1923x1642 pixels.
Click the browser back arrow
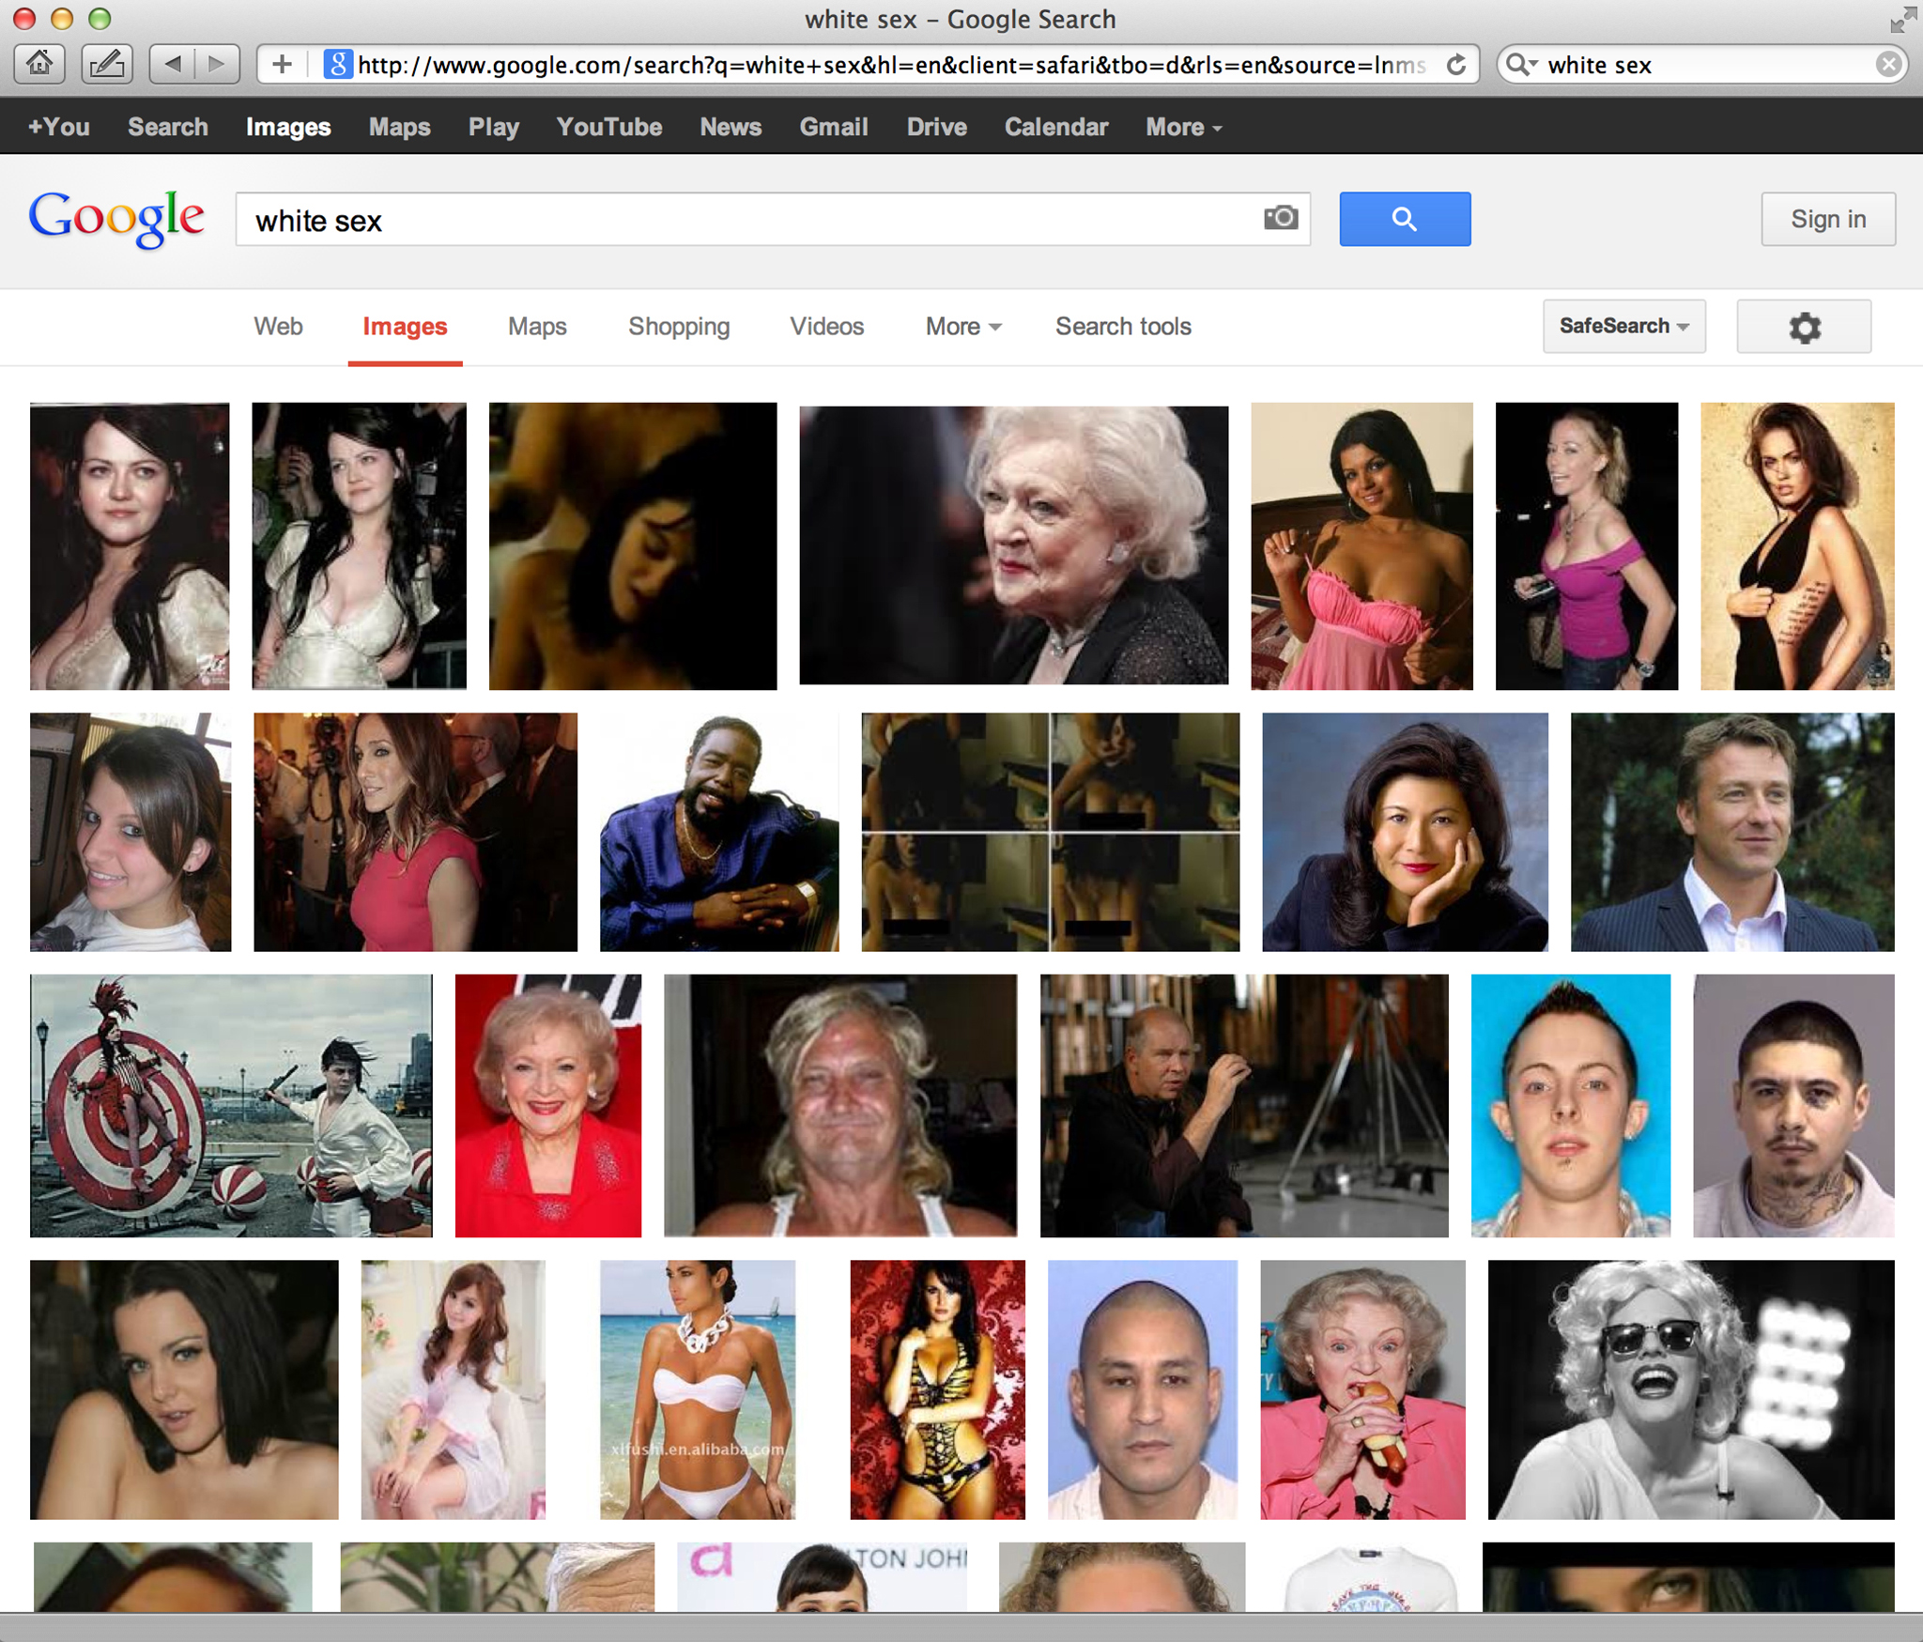coord(172,64)
